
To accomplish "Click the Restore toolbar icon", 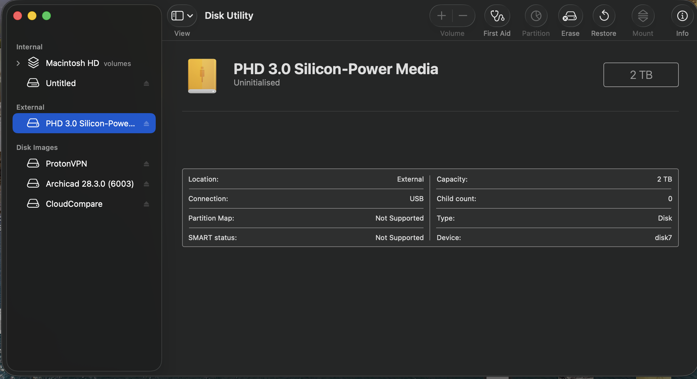I will (603, 16).
